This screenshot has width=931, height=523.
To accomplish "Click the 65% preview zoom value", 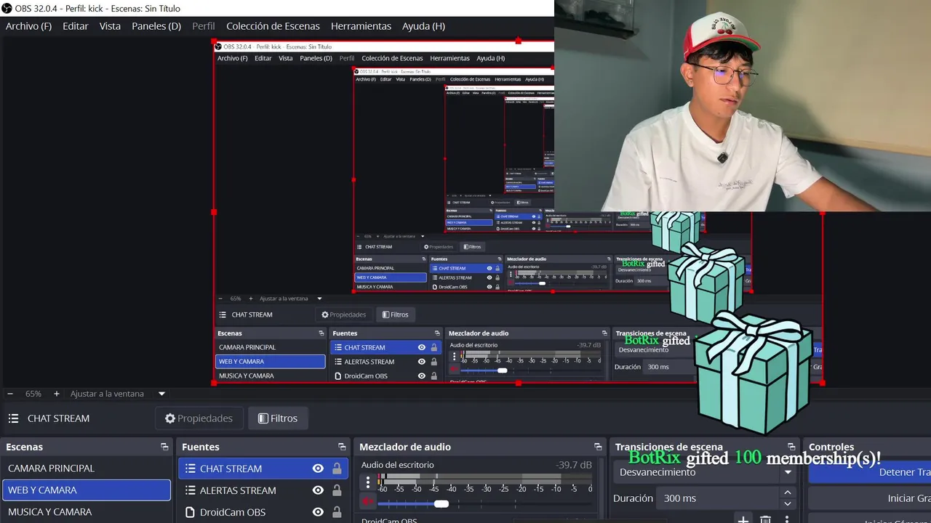I will tap(33, 394).
